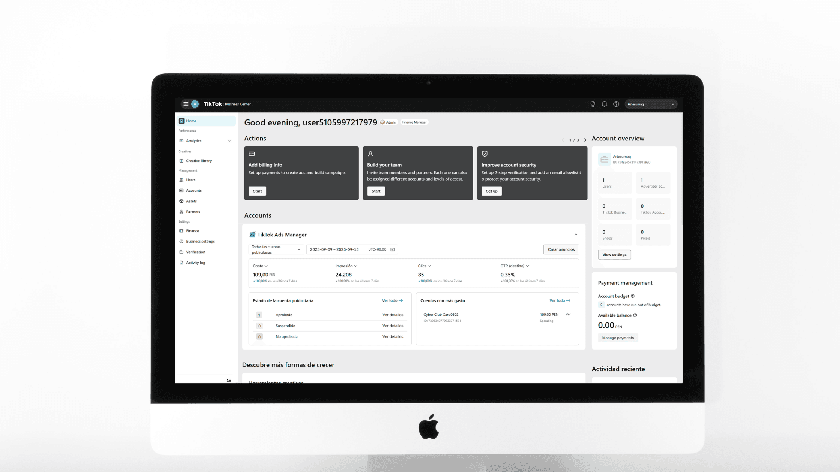Click Start on Add billing info card
840x472 pixels.
257,191
